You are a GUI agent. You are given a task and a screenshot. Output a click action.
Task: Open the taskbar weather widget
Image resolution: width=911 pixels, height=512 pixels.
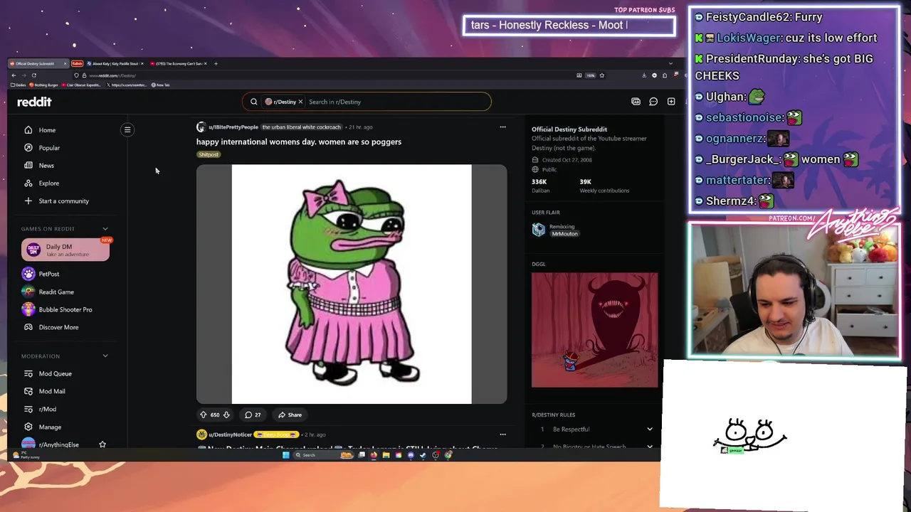click(x=26, y=455)
